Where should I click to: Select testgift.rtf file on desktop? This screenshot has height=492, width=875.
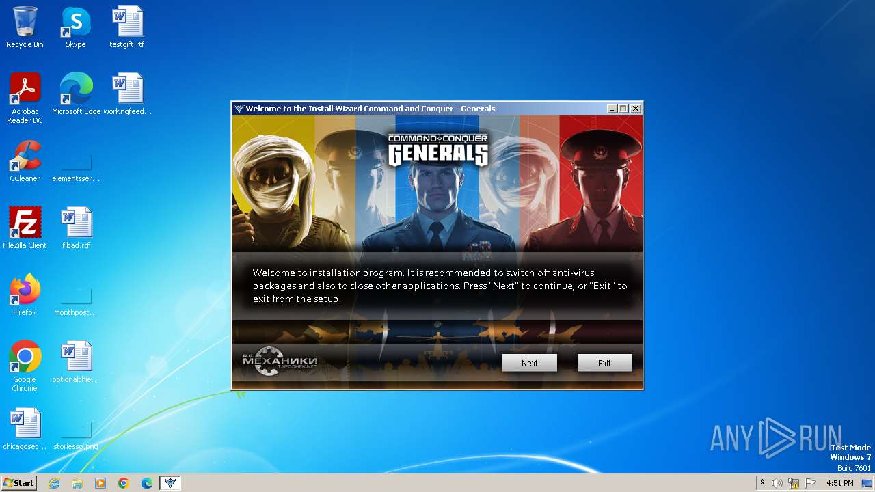tap(127, 27)
